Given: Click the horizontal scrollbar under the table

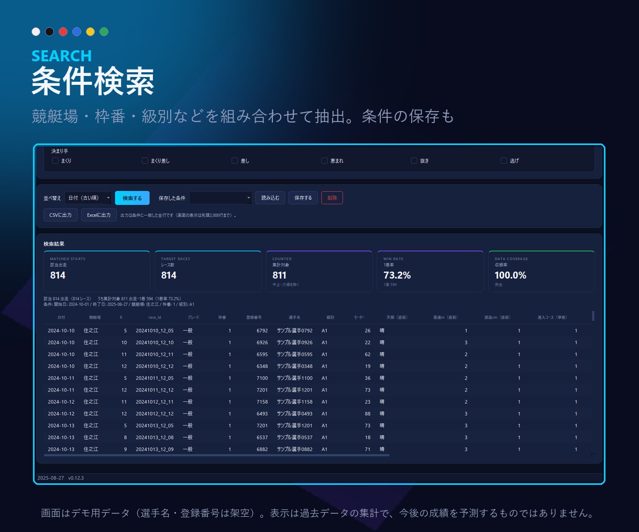Looking at the screenshot, I should (x=217, y=456).
